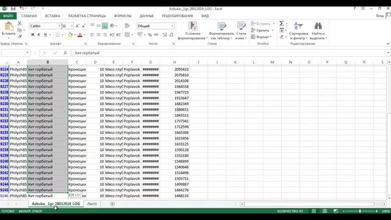The width and height of the screenshot is (391, 220).
Task: Click the text orientation icon
Action: pos(112,26)
